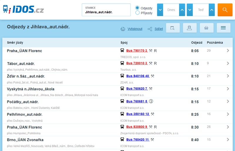The height and width of the screenshot is (151, 235).
Task: Open the shopping basket
Action: (207, 28)
